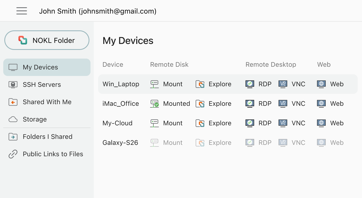Click Mount icon for Win_Laptop
The width and height of the screenshot is (362, 198).
[x=154, y=84]
